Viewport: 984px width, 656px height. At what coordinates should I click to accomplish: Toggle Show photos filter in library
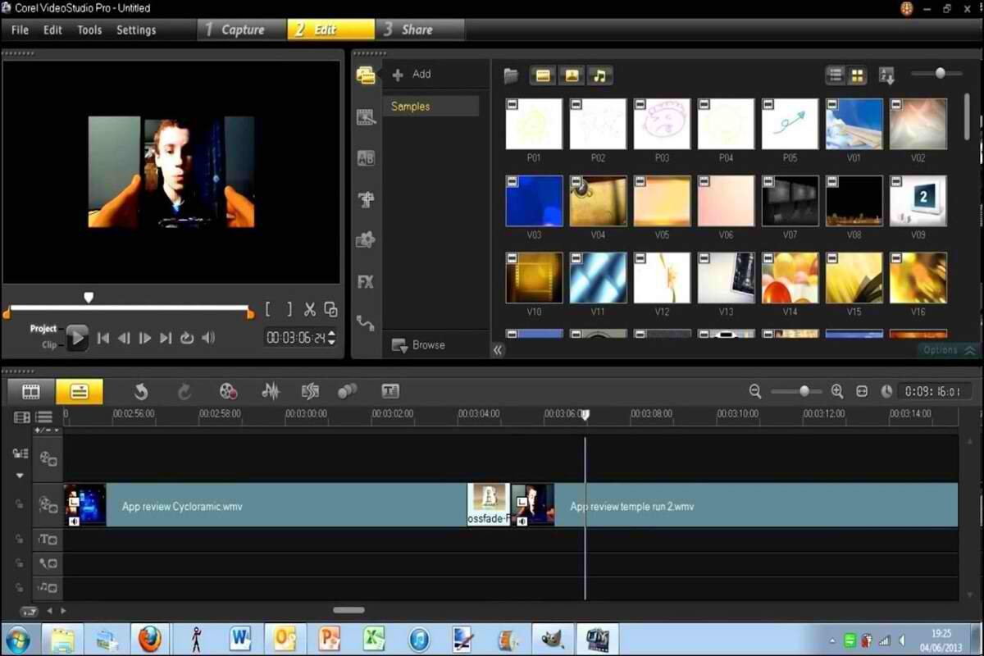(x=572, y=76)
